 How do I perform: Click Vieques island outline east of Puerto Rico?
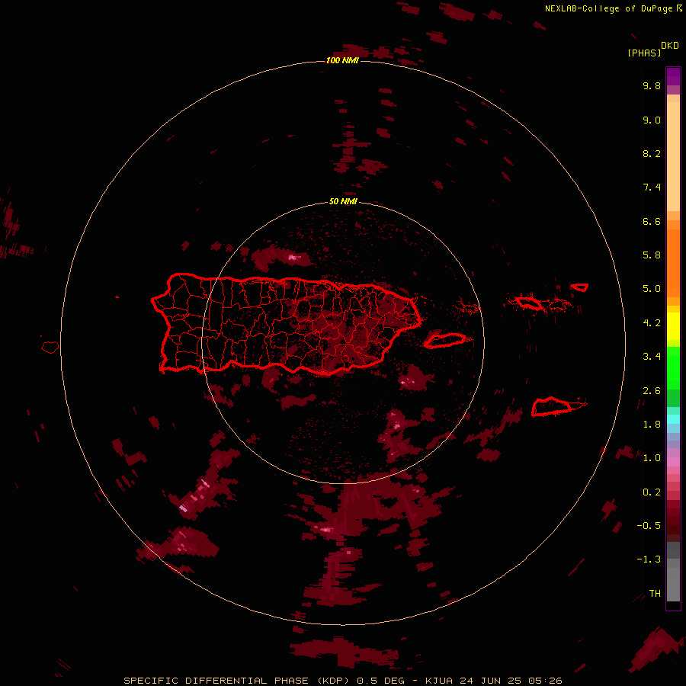point(445,341)
